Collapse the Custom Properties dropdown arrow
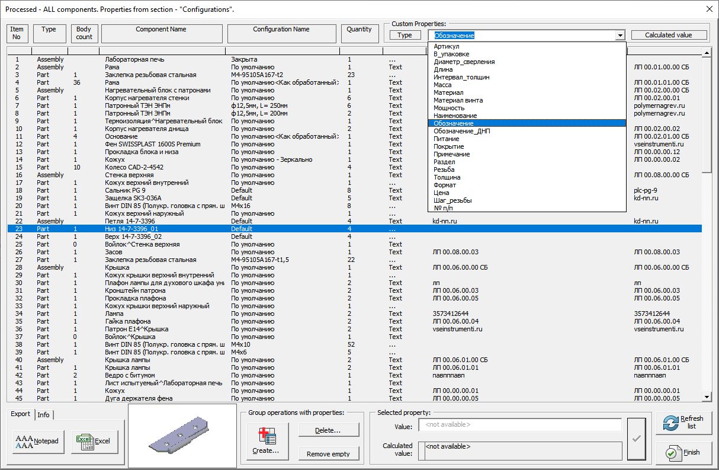The width and height of the screenshot is (719, 470). pyautogui.click(x=620, y=36)
